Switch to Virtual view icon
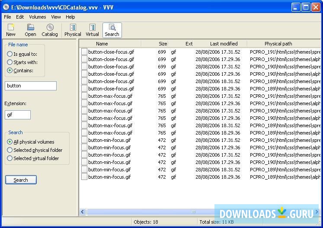 coord(92,30)
